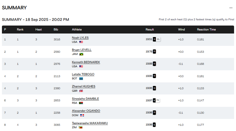Click the WL badge next to 19.51
The height and width of the screenshot is (131, 236).
click(x=158, y=39)
